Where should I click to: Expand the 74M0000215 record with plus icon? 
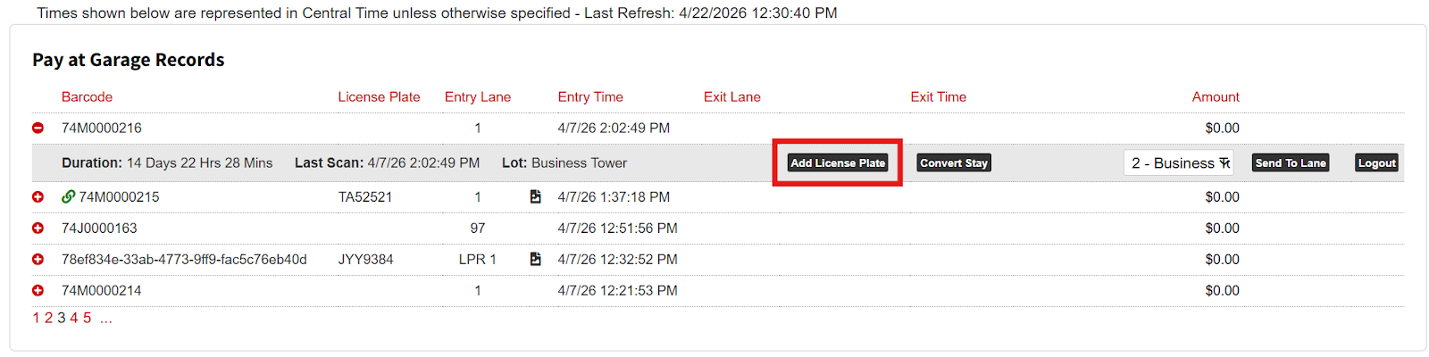(x=38, y=197)
